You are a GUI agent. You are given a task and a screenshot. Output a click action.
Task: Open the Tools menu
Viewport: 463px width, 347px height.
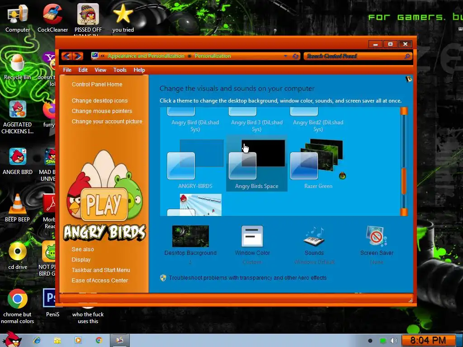pos(120,70)
